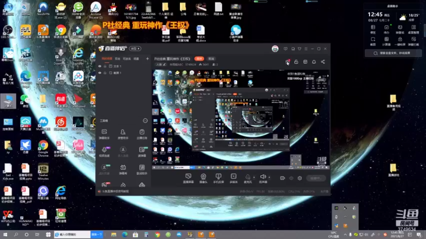Add 摄像头 camera source
426x239 pixels.
[x=203, y=178]
